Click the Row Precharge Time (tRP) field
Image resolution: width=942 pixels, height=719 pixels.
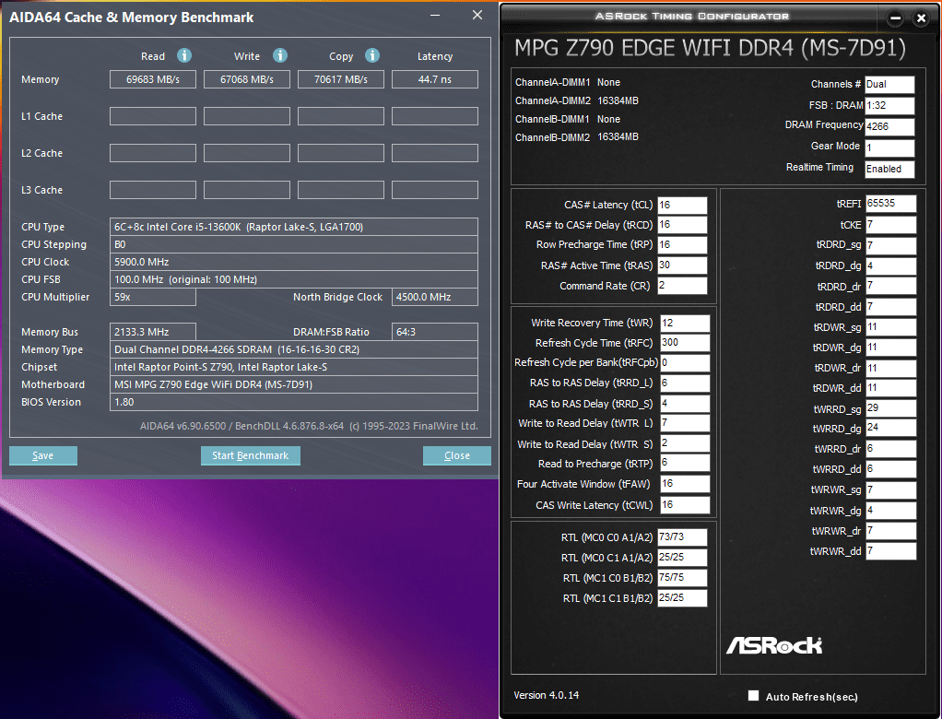click(x=682, y=245)
